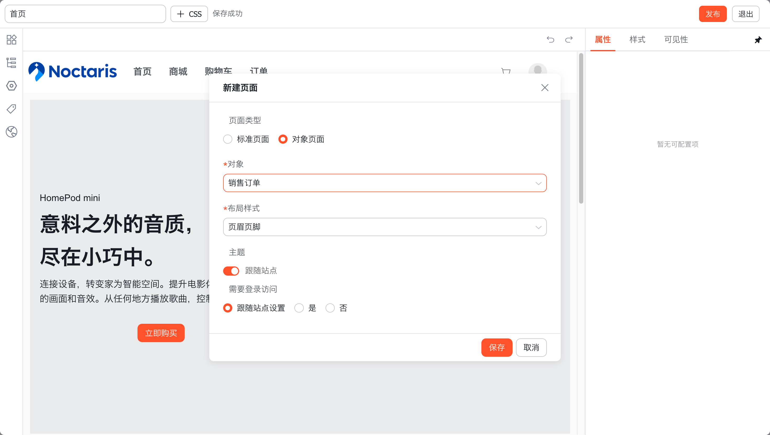Click the page name field showing 首页
The height and width of the screenshot is (435, 770).
click(85, 14)
